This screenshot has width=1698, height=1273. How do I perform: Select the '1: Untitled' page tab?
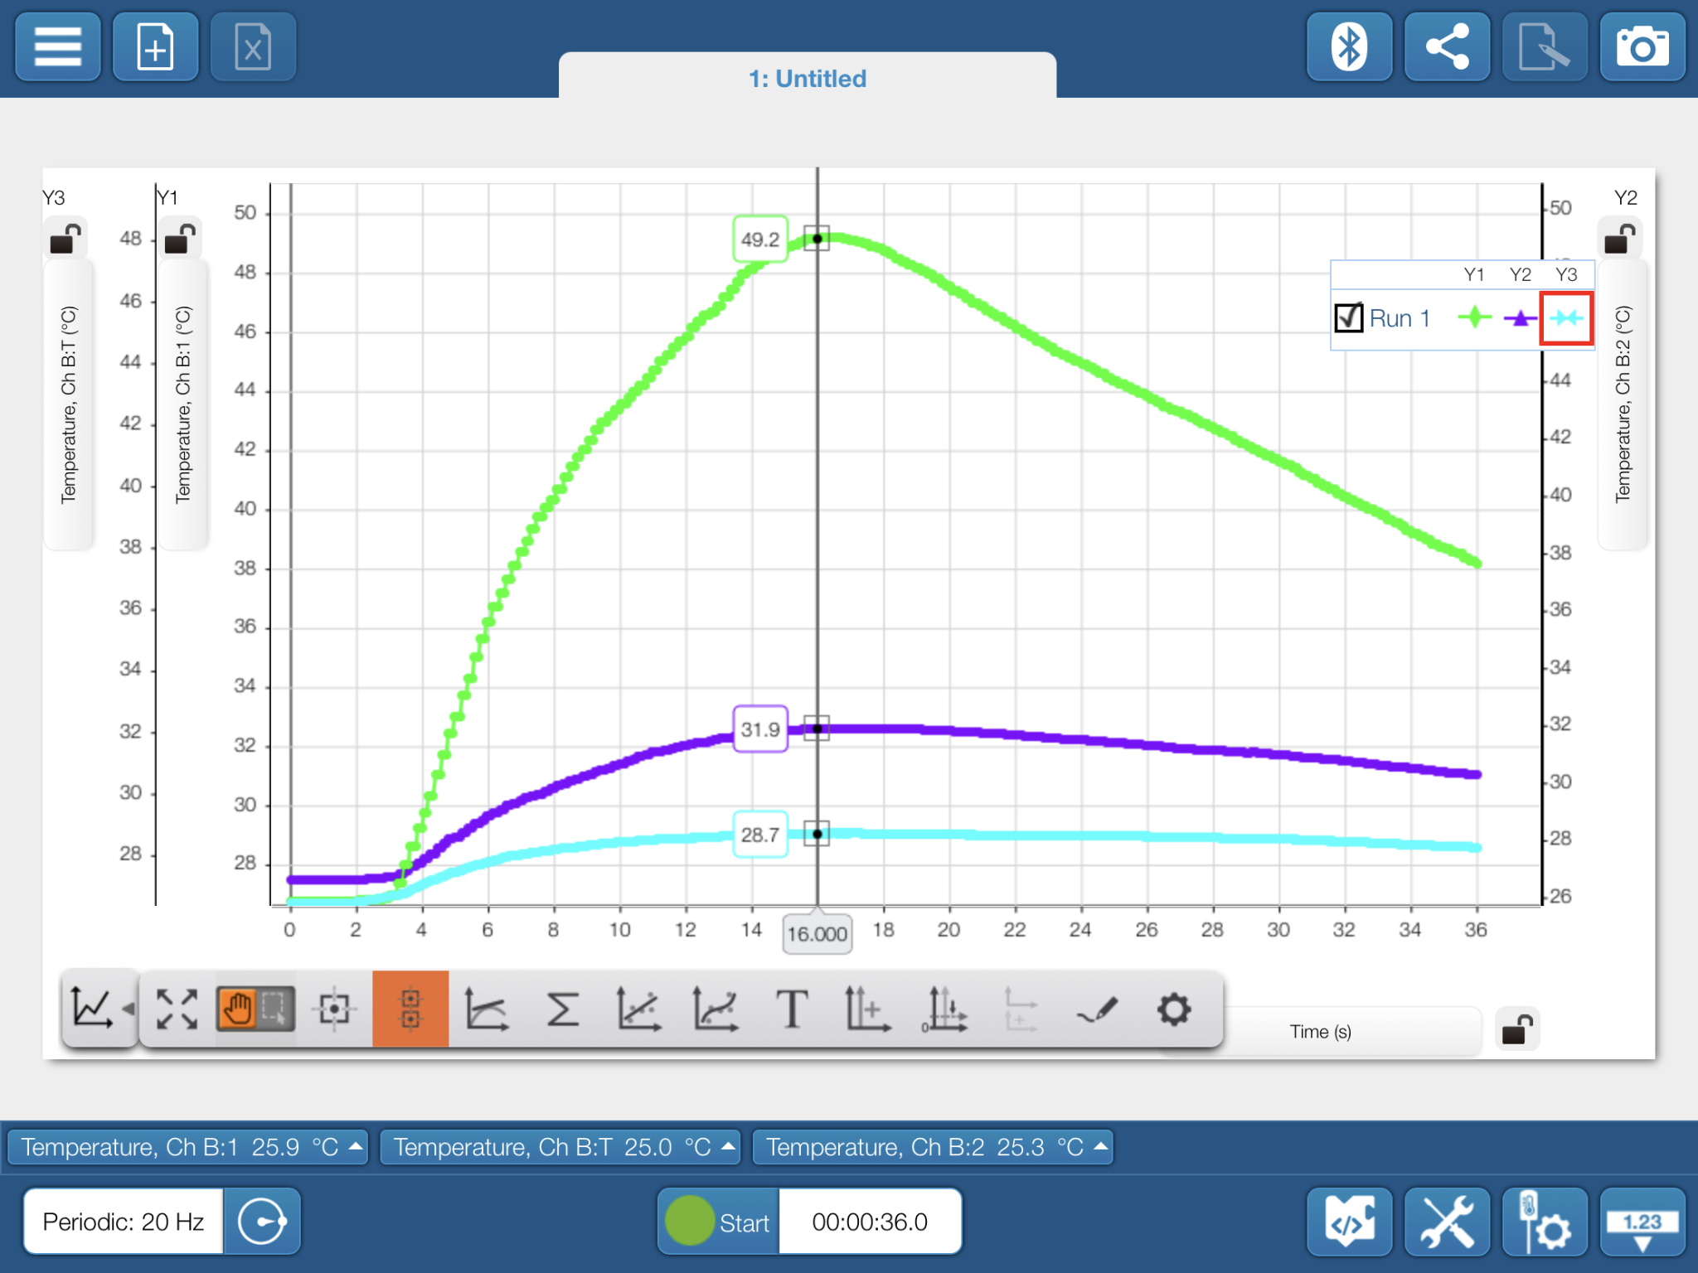pos(807,78)
